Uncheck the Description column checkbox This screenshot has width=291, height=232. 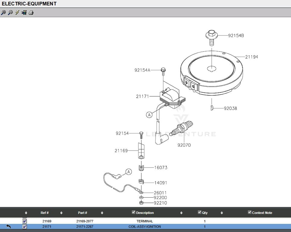[134, 212]
